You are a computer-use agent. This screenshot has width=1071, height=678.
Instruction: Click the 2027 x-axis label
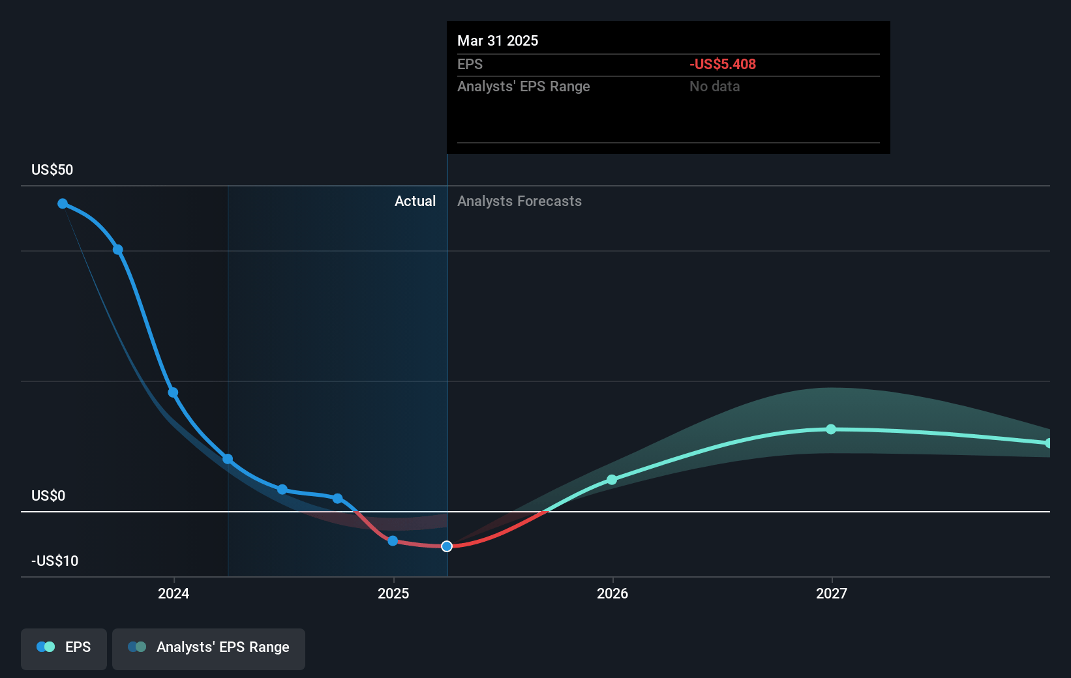(832, 593)
